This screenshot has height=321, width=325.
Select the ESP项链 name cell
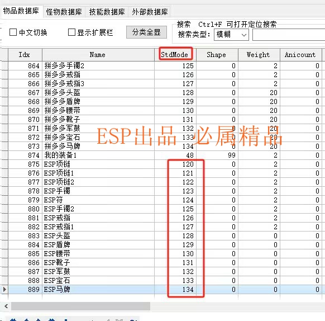[98, 164]
